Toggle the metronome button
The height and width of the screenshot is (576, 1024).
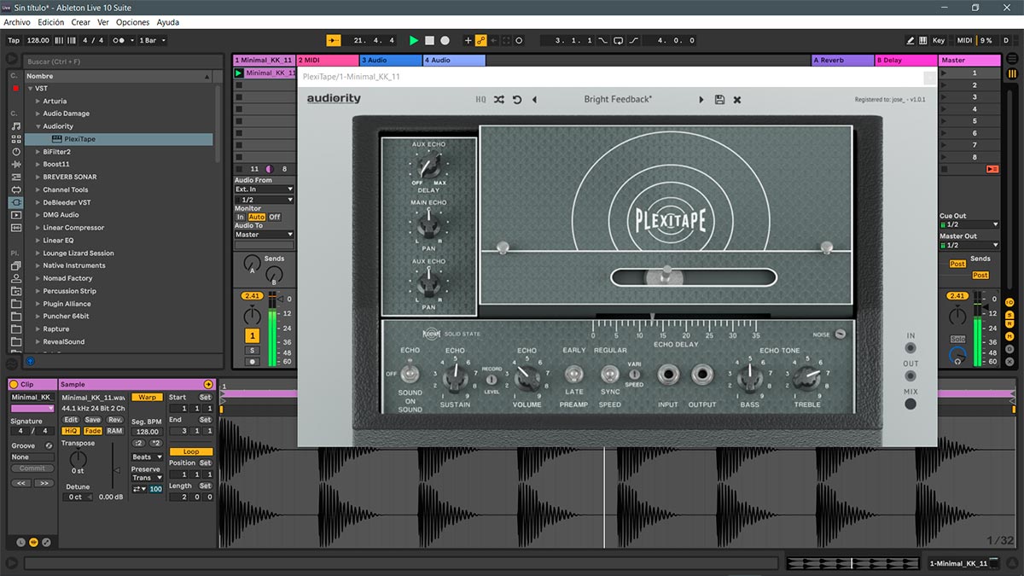click(121, 40)
